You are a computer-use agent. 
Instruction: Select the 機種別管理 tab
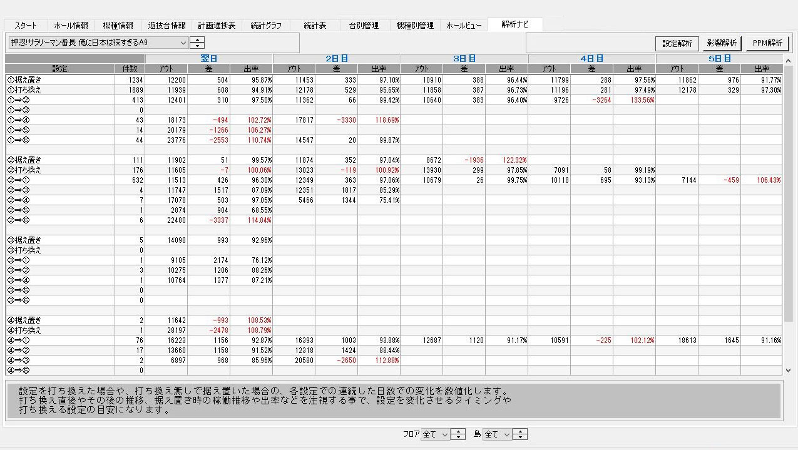point(415,26)
